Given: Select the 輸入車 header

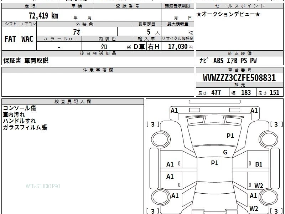Looking at the screenshot, I should pos(146,39).
